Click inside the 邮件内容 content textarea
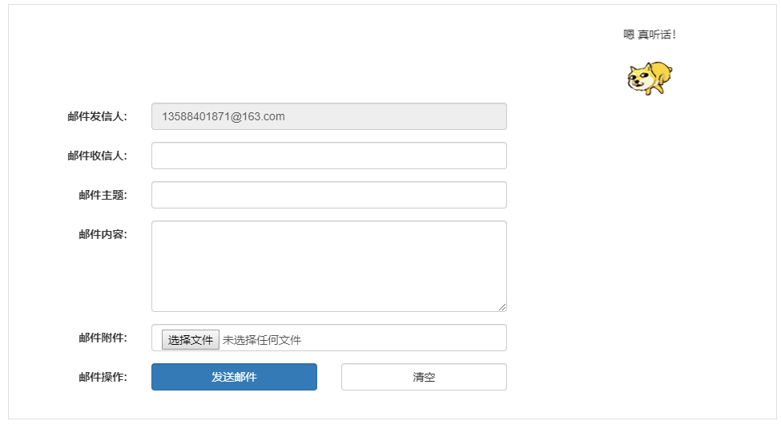 coord(328,266)
